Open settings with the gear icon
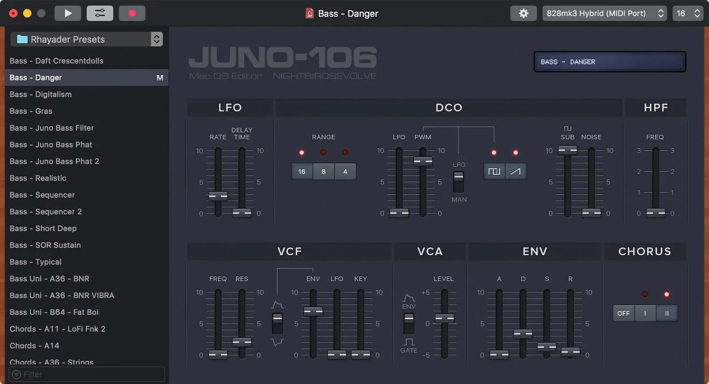 [523, 13]
